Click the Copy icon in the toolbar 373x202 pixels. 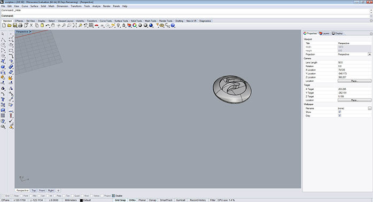point(37,26)
